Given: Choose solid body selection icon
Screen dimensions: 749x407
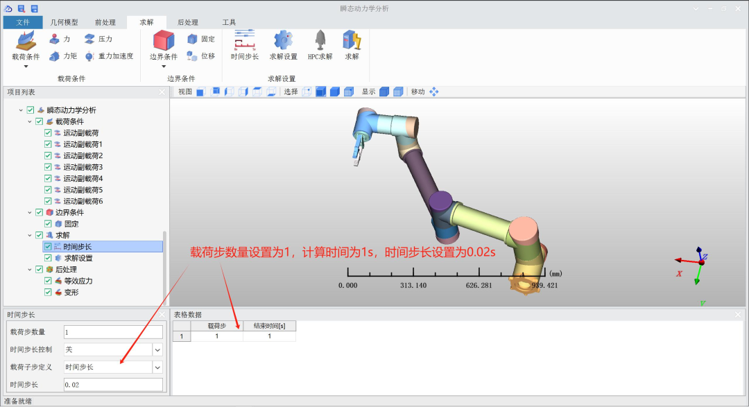Looking at the screenshot, I should (335, 92).
